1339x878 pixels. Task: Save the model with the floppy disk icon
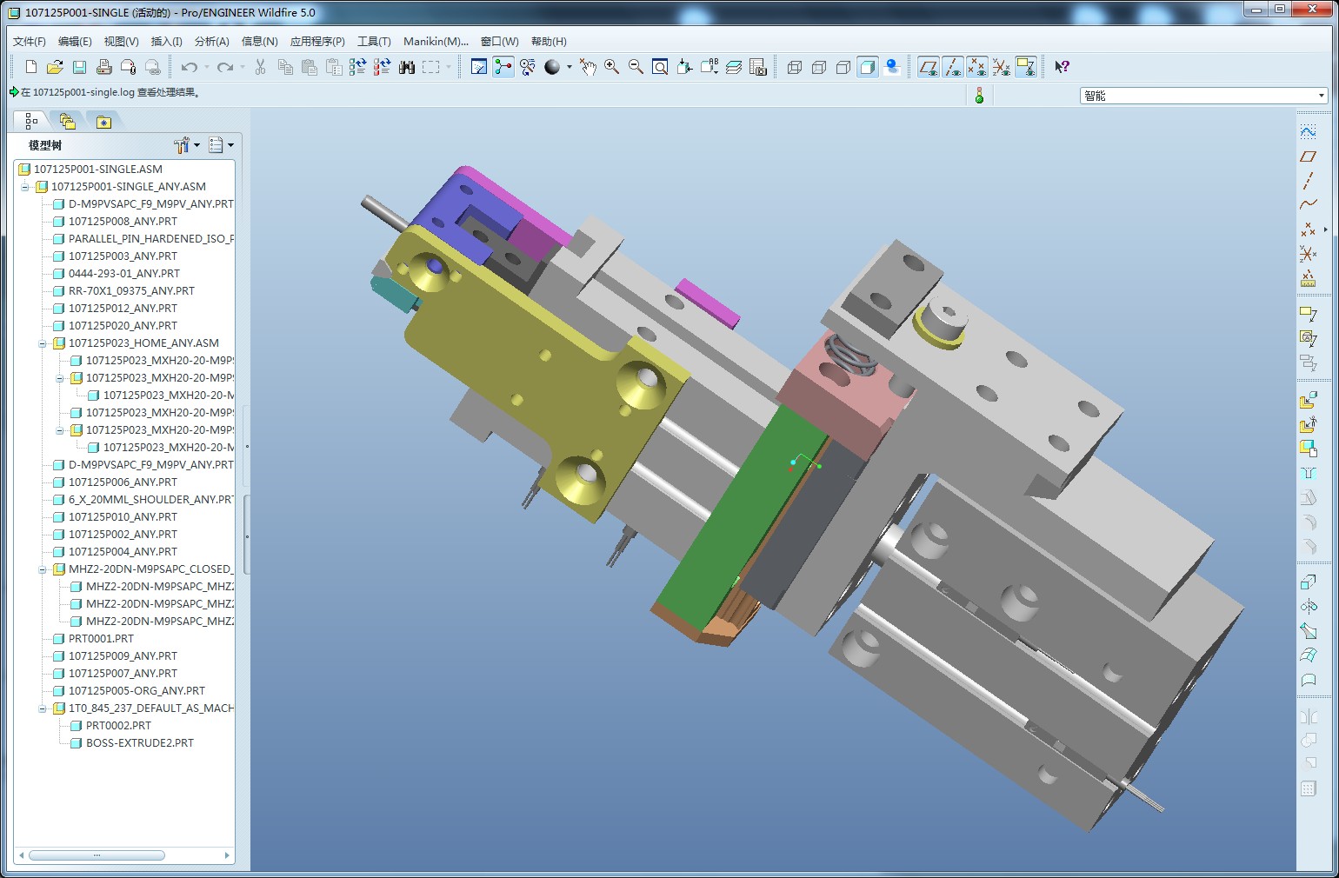[79, 67]
